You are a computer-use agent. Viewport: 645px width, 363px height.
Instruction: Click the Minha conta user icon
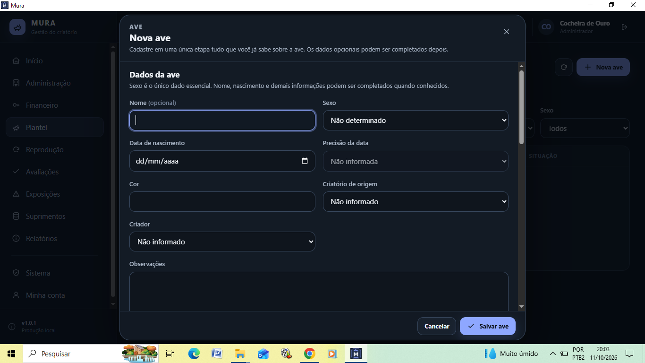point(16,295)
